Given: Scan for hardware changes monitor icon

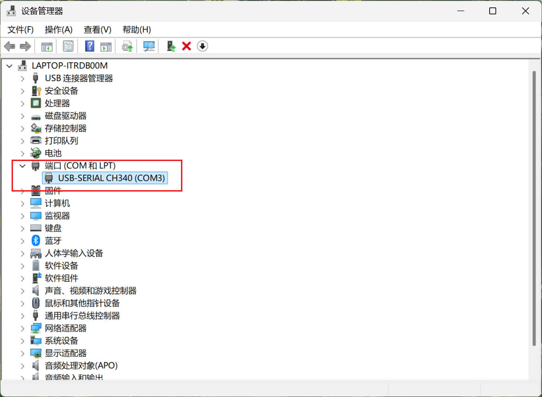Looking at the screenshot, I should tap(149, 46).
